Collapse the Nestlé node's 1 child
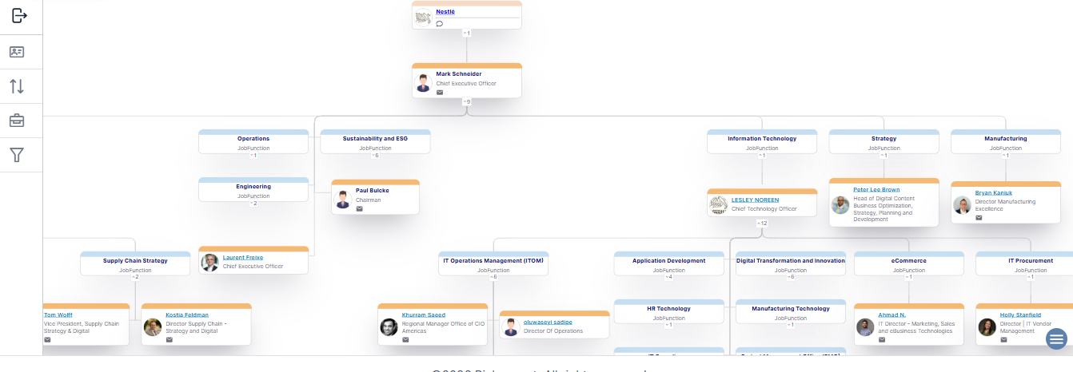 pyautogui.click(x=467, y=33)
